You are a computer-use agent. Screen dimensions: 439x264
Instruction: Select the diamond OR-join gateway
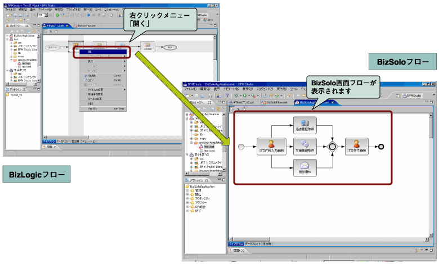pyautogui.click(x=332, y=147)
